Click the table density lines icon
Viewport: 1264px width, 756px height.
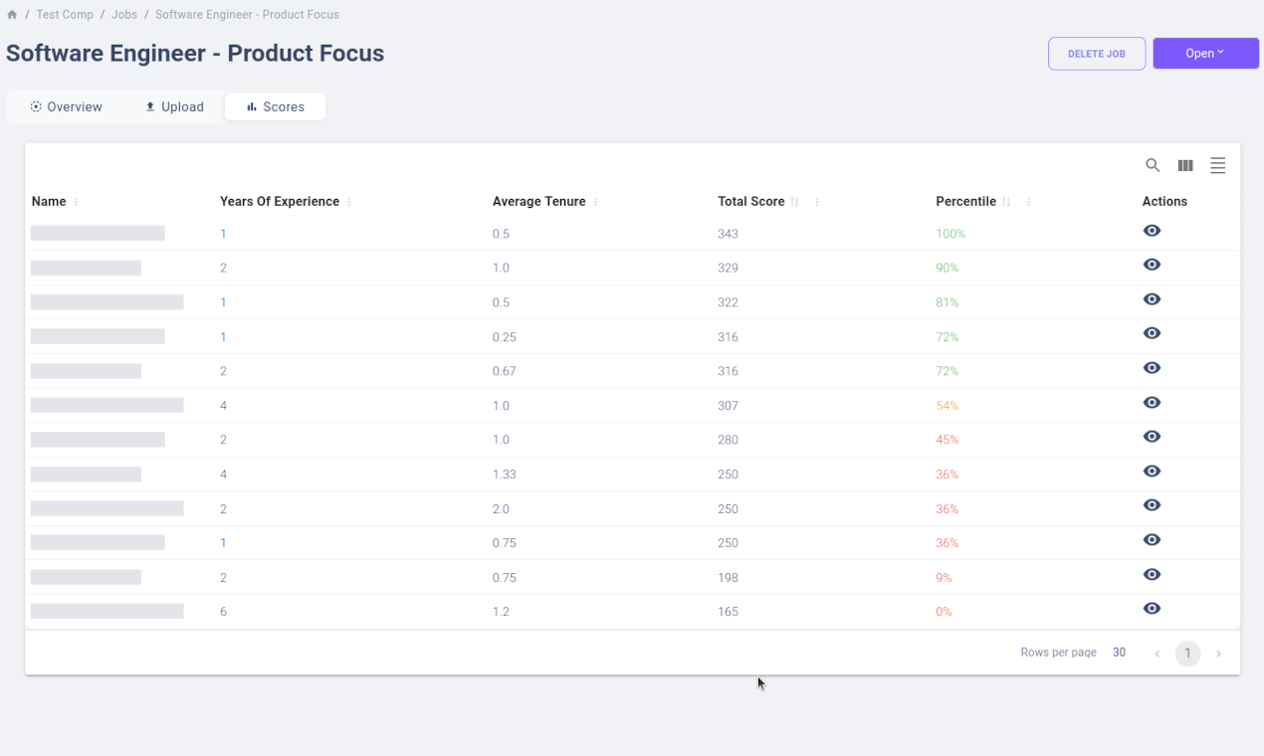point(1217,166)
